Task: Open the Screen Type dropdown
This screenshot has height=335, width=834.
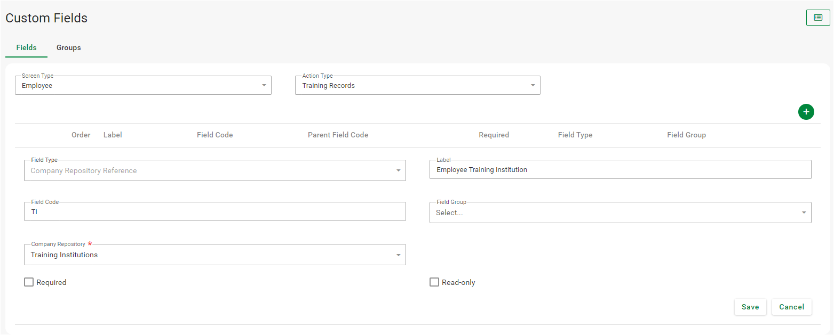Action: 143,86
